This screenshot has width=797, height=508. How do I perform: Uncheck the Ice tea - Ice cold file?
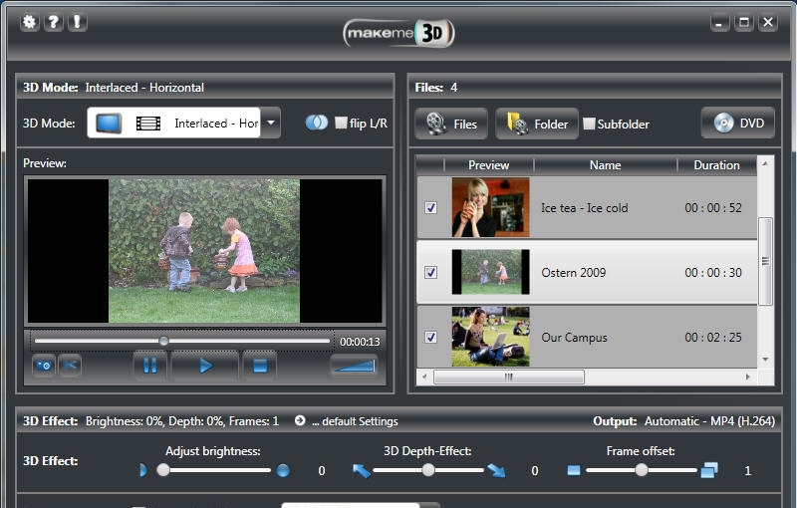click(430, 208)
